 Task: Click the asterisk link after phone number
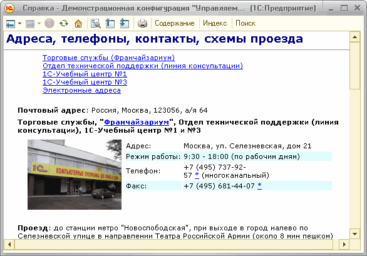pyautogui.click(x=197, y=175)
